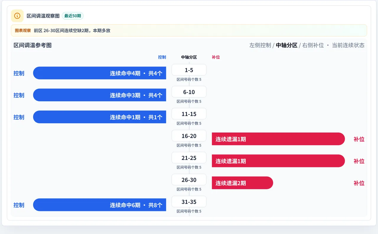Click 当前连续状态 in the chart legend
378x234 pixels.
(348, 45)
